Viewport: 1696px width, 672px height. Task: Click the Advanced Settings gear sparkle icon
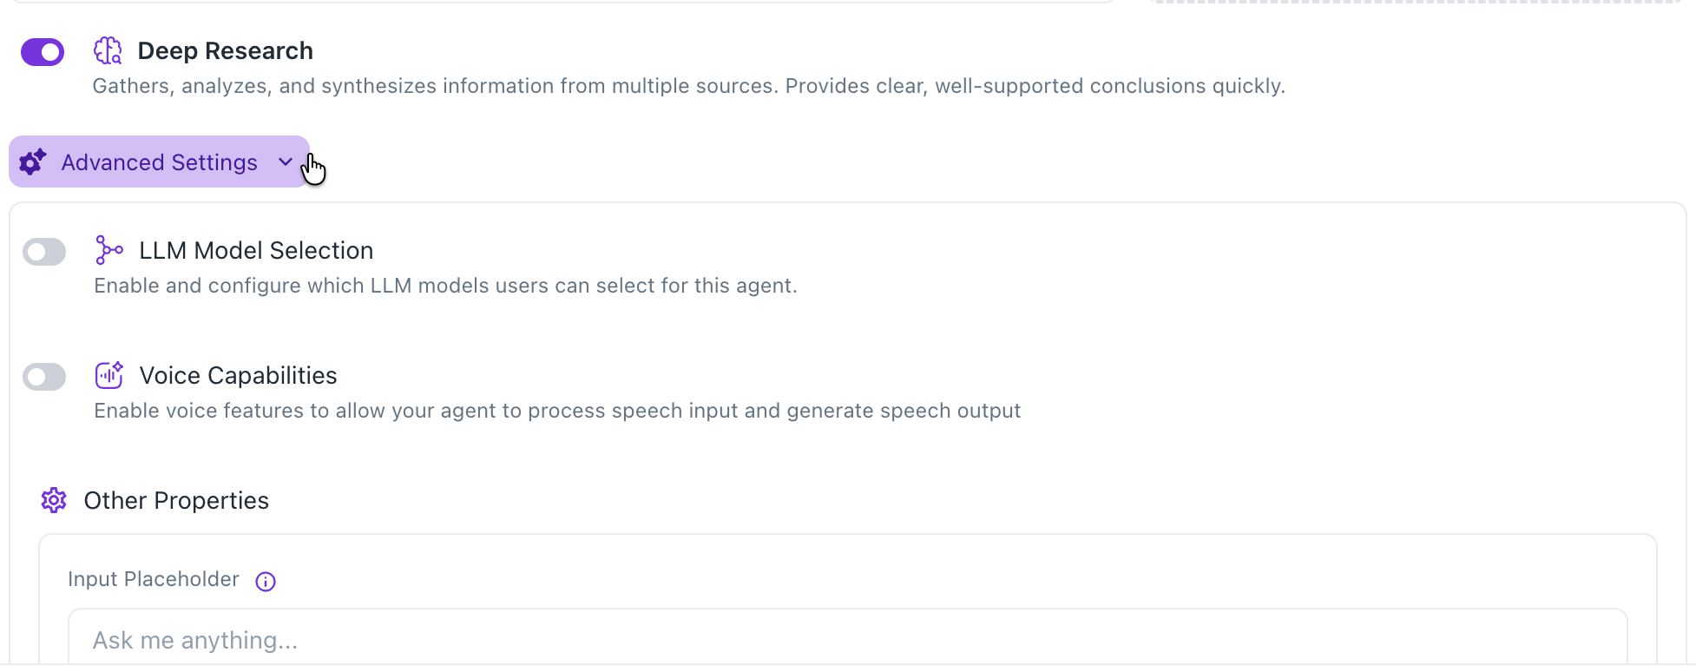33,162
